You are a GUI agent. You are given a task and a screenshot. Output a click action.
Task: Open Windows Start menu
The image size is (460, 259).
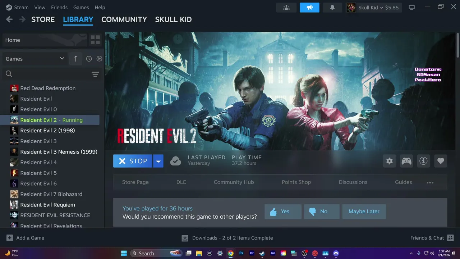coord(124,253)
